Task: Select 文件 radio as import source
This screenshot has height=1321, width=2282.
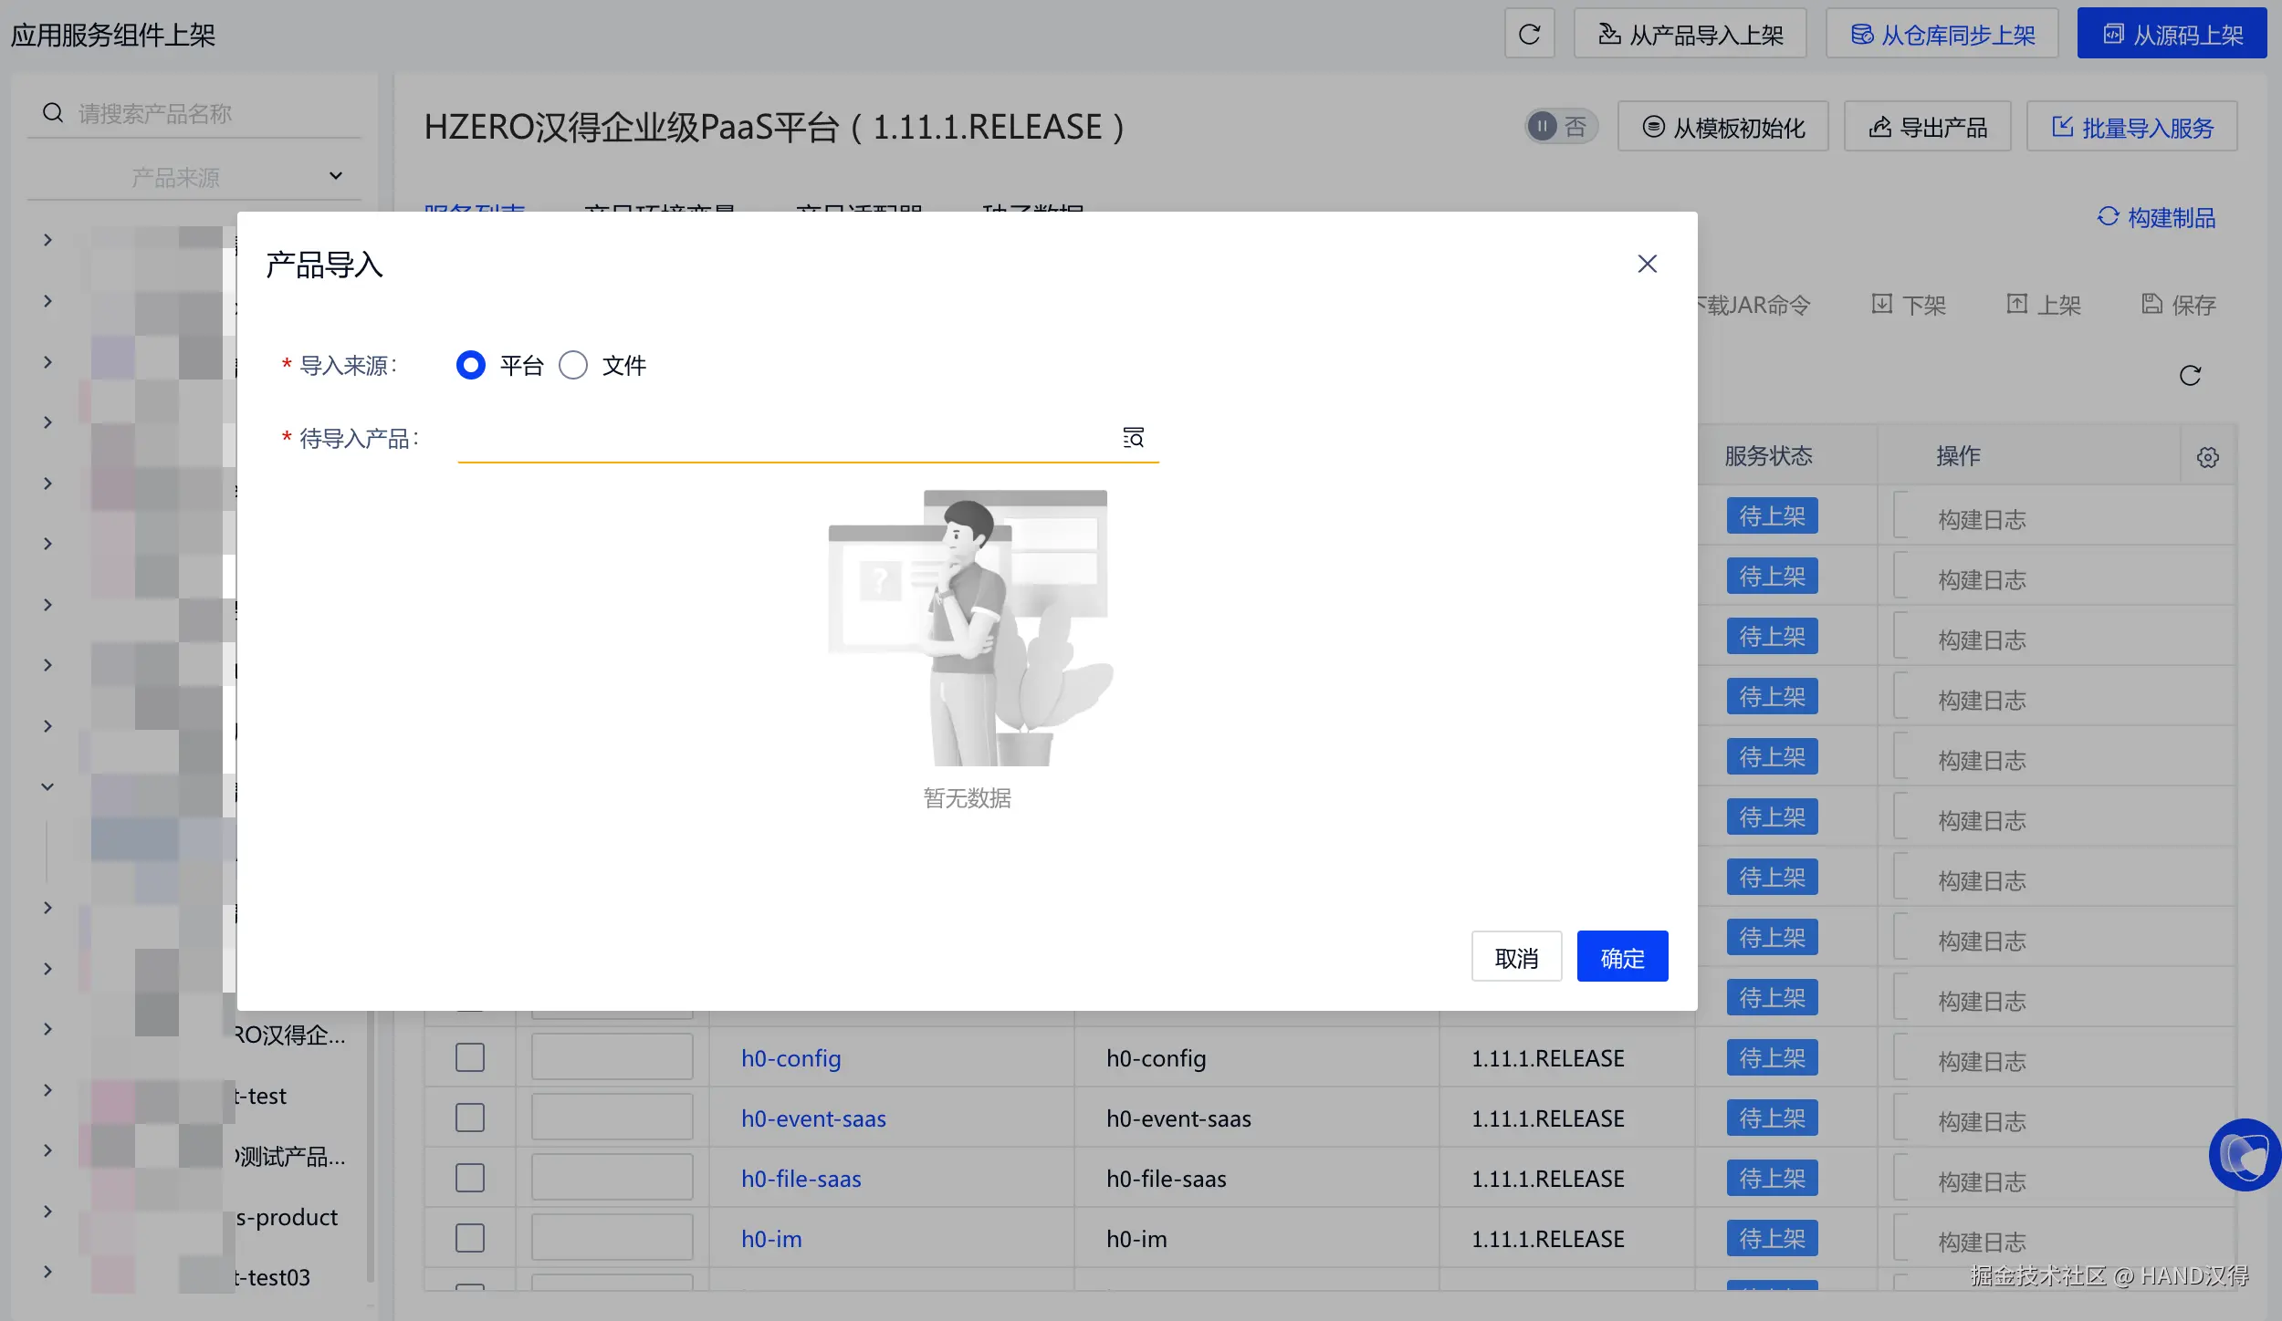Action: click(x=573, y=366)
